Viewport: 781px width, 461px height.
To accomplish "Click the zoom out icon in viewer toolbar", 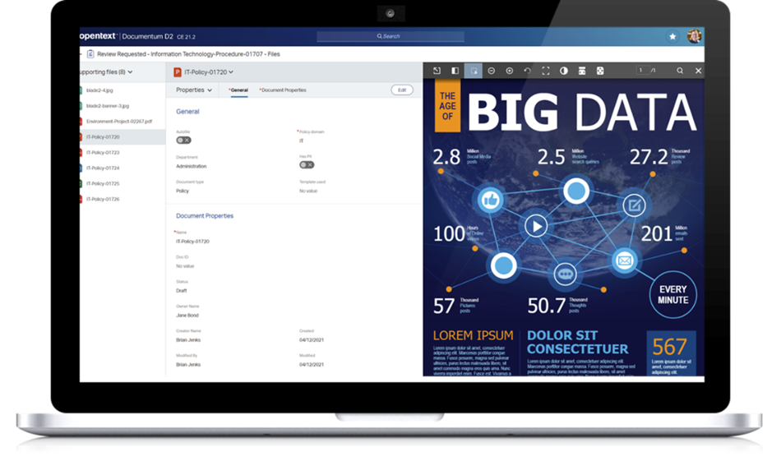I will tap(491, 71).
